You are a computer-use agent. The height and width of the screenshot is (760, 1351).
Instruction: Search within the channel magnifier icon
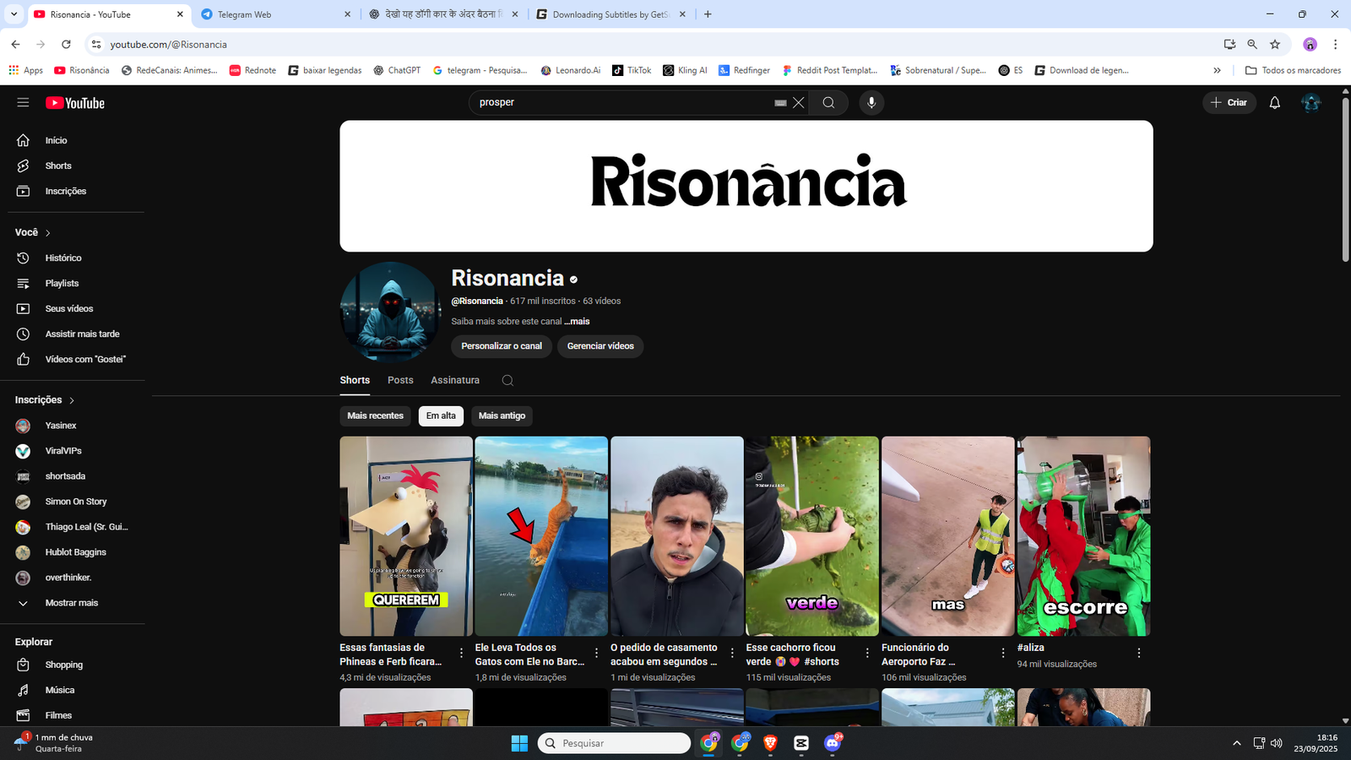507,381
